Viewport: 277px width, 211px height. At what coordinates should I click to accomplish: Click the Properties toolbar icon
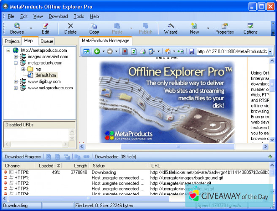pos(224,28)
